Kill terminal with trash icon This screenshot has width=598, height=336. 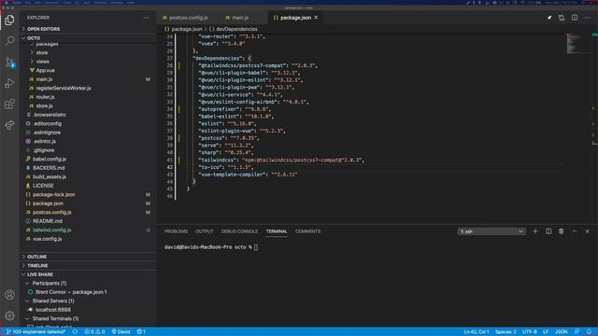point(561,231)
